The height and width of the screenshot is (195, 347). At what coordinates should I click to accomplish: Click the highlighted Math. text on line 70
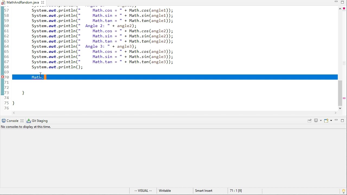pos(38,77)
